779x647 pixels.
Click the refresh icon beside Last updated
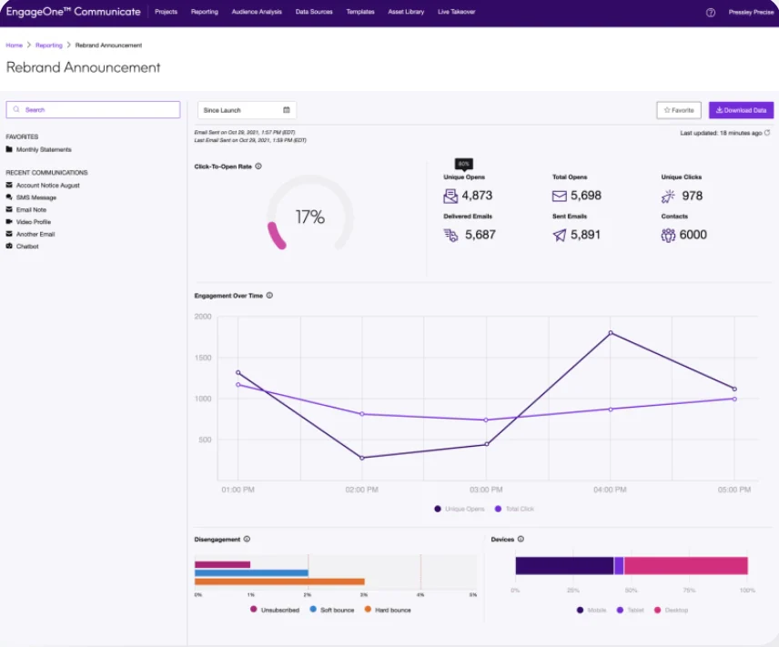[x=767, y=133]
